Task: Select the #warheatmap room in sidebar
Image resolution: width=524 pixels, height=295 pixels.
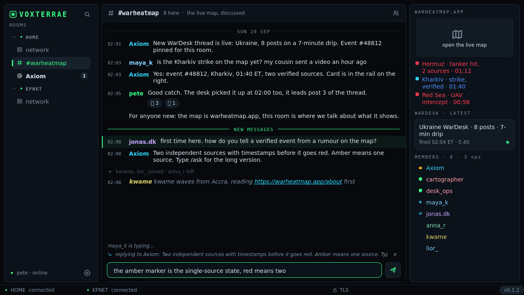Action: pyautogui.click(x=51, y=63)
